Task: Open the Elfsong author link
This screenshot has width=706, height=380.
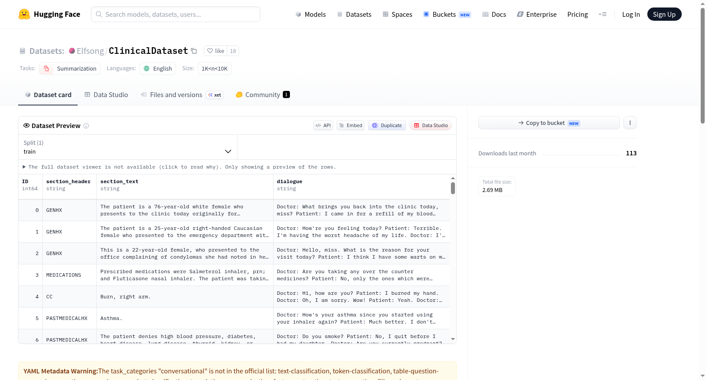Action: coord(90,51)
